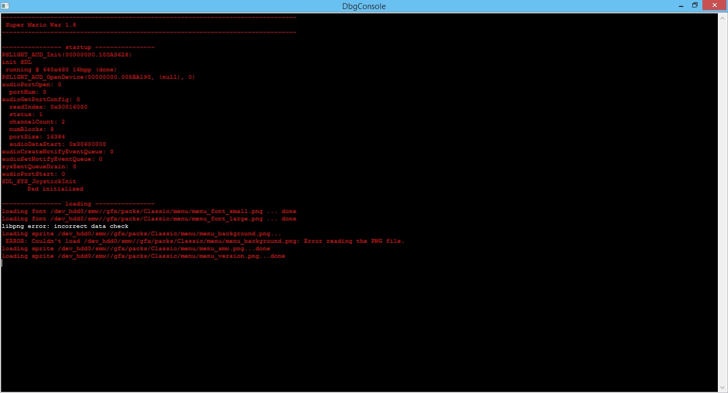Viewport: 728px width, 393px height.
Task: Click the PSL1GHT_AUD_OpenDevice log line
Action: coord(99,77)
